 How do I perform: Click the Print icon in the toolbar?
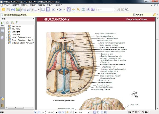[13, 9]
